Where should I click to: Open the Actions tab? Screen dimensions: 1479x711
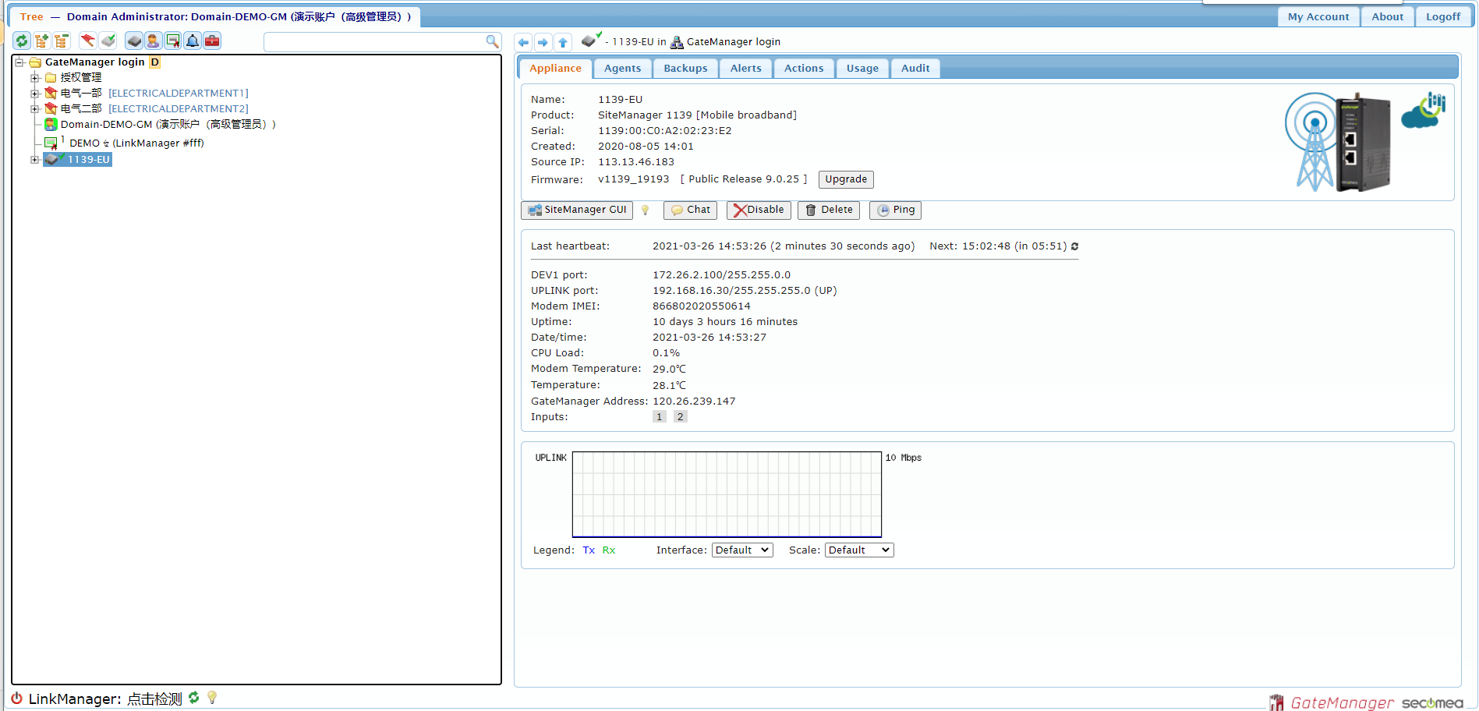[804, 69]
